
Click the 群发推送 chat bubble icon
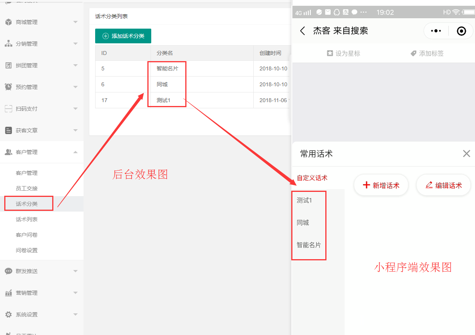click(x=9, y=271)
